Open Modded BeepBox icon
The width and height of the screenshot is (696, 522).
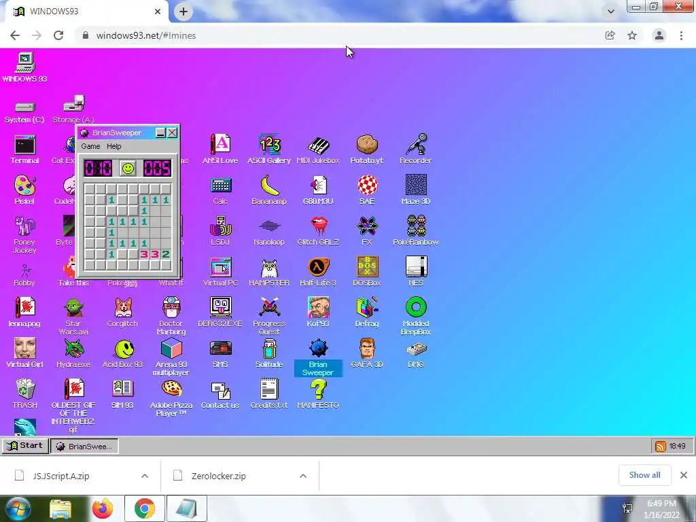417,307
